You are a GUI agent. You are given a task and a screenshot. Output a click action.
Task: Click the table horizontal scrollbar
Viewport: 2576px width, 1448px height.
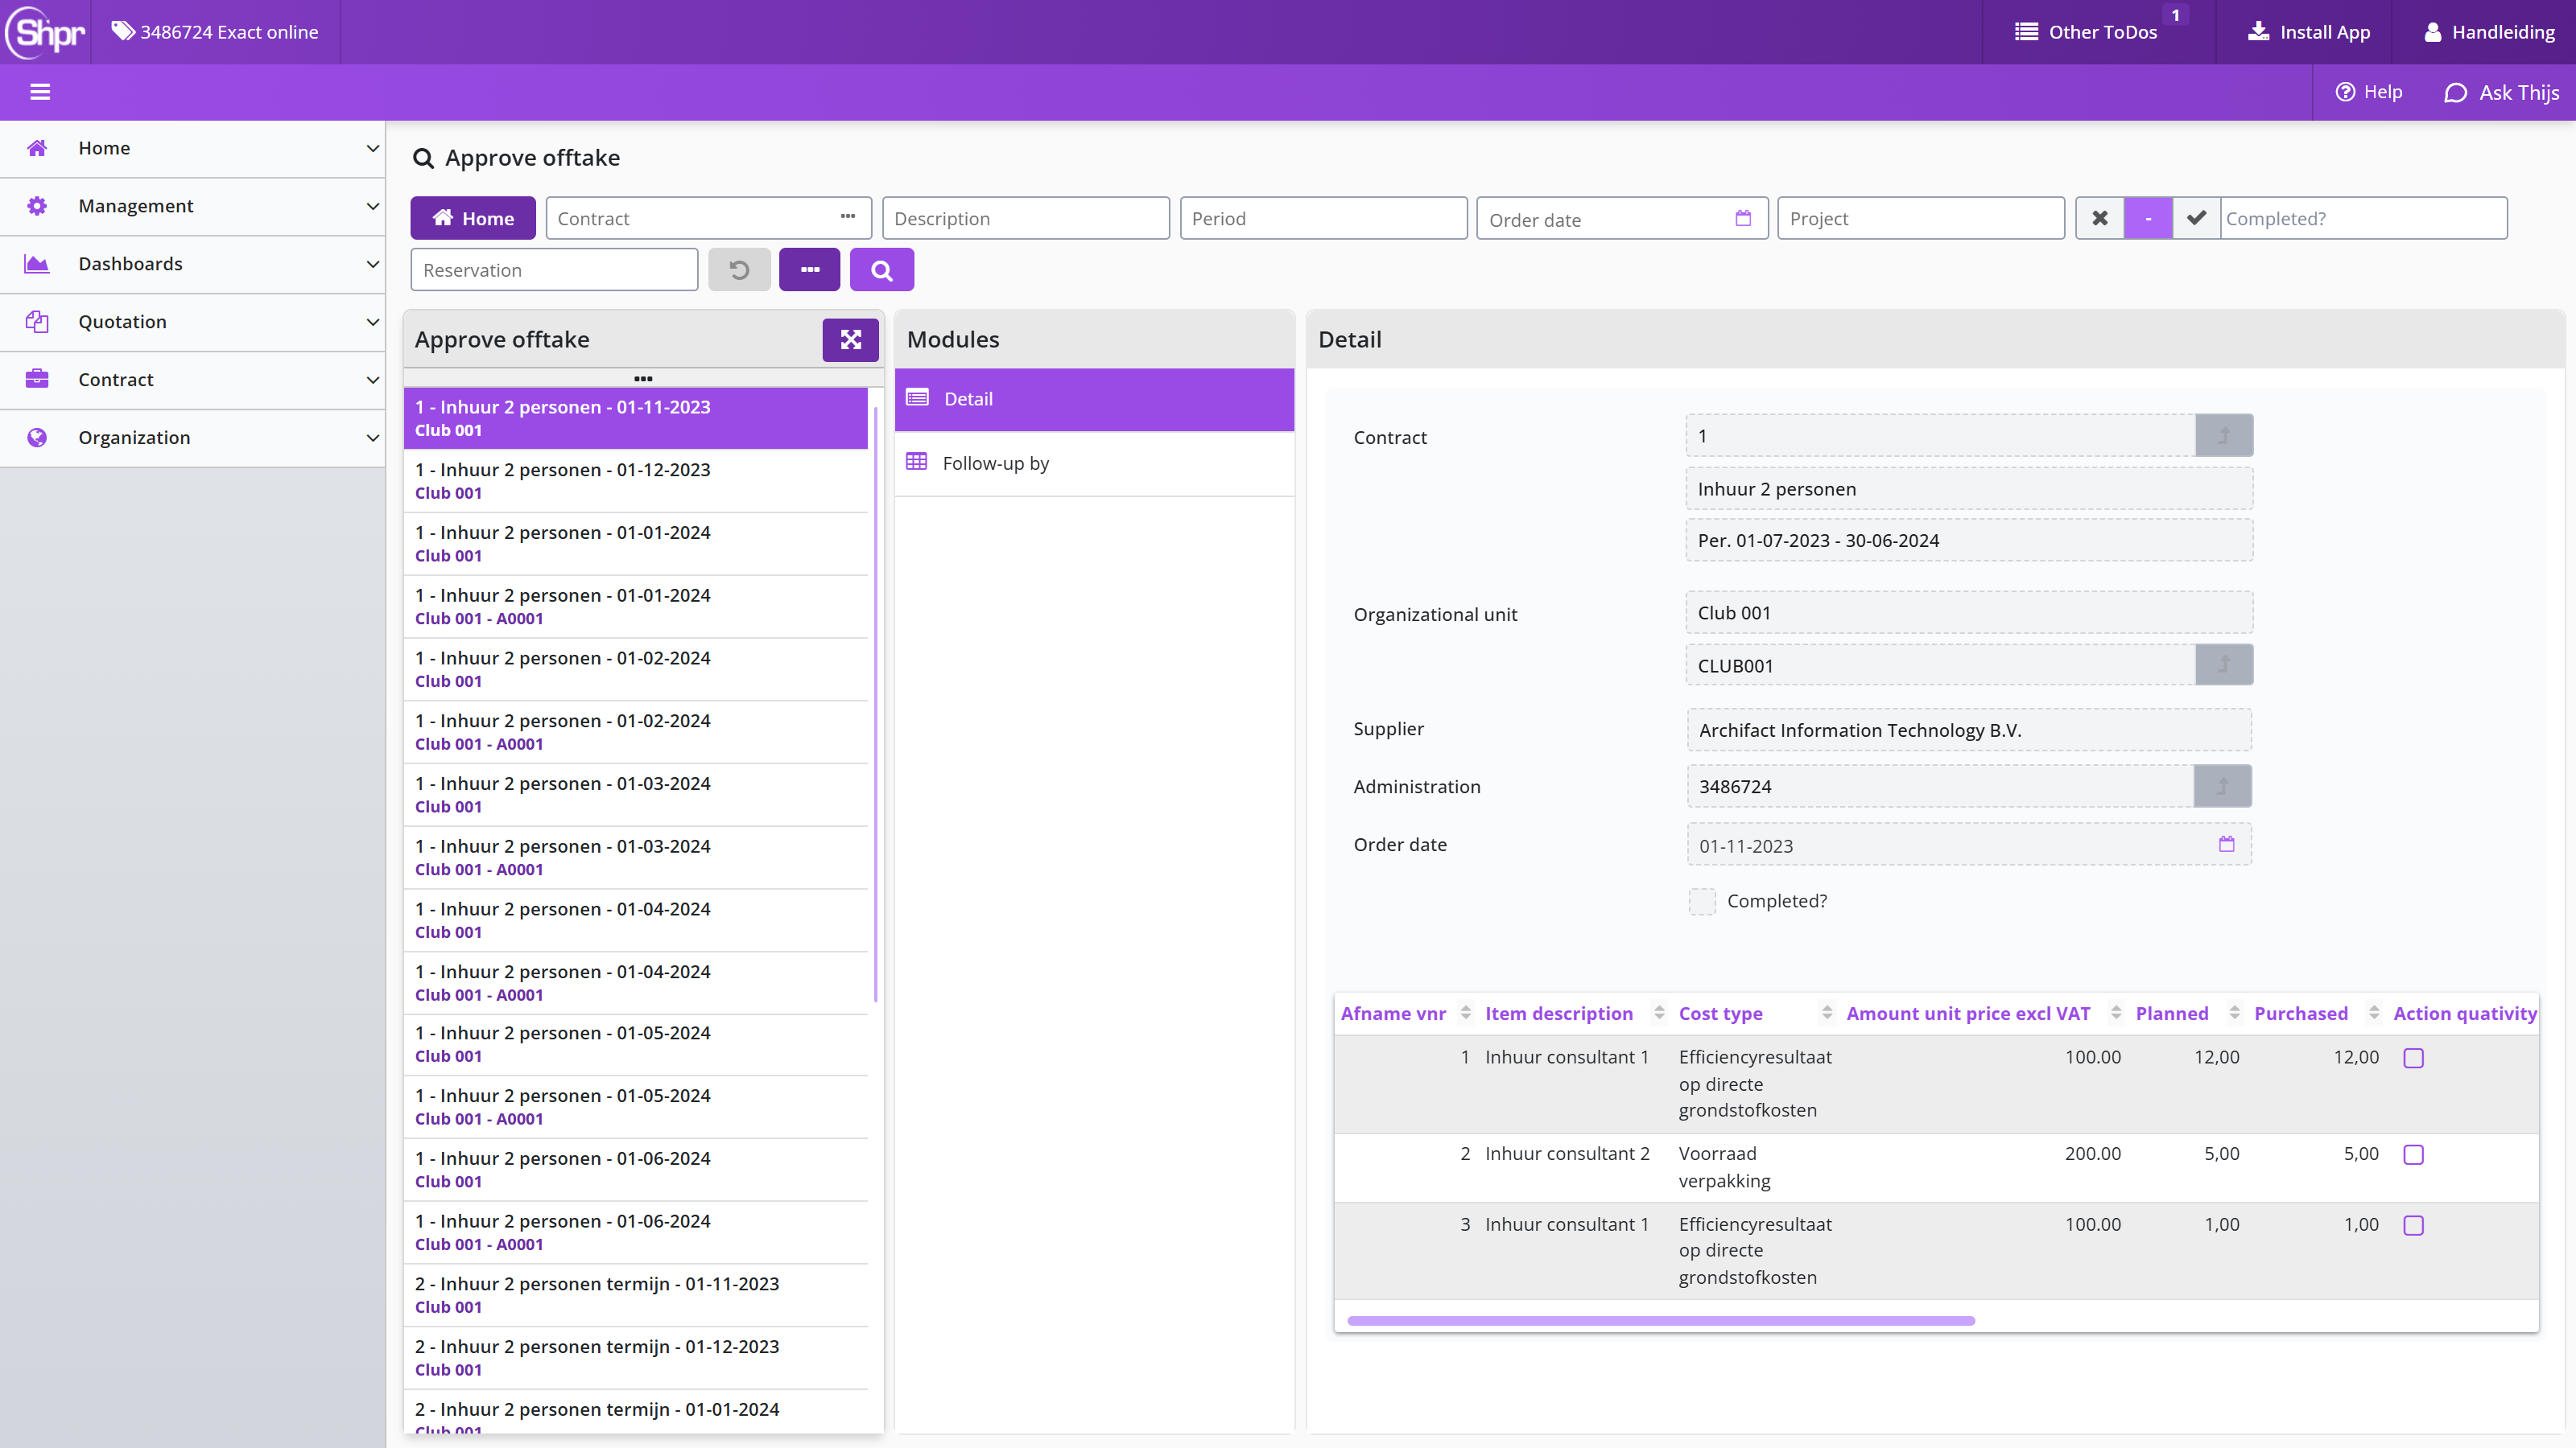click(x=1660, y=1321)
